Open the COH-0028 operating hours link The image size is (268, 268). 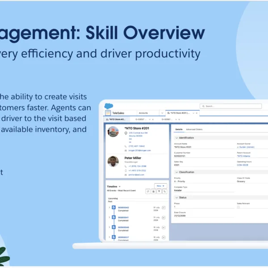[x=243, y=165]
